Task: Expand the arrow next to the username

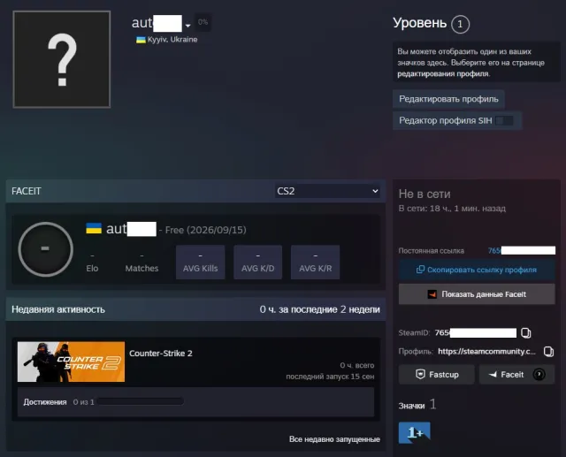Action: [x=187, y=26]
